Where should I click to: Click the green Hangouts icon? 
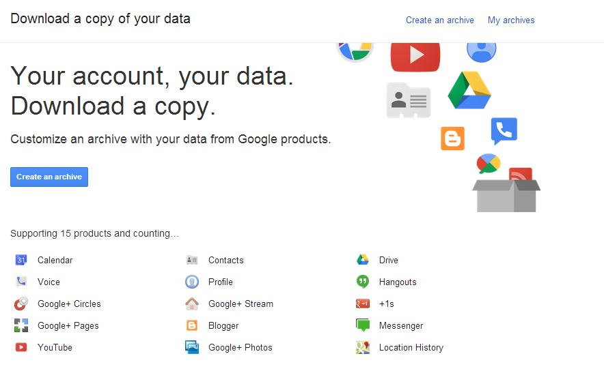[363, 282]
